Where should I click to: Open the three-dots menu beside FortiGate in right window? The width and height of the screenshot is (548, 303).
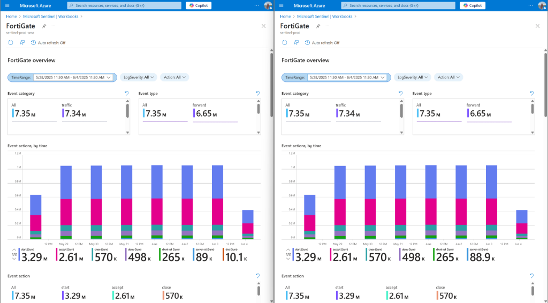(x=328, y=26)
